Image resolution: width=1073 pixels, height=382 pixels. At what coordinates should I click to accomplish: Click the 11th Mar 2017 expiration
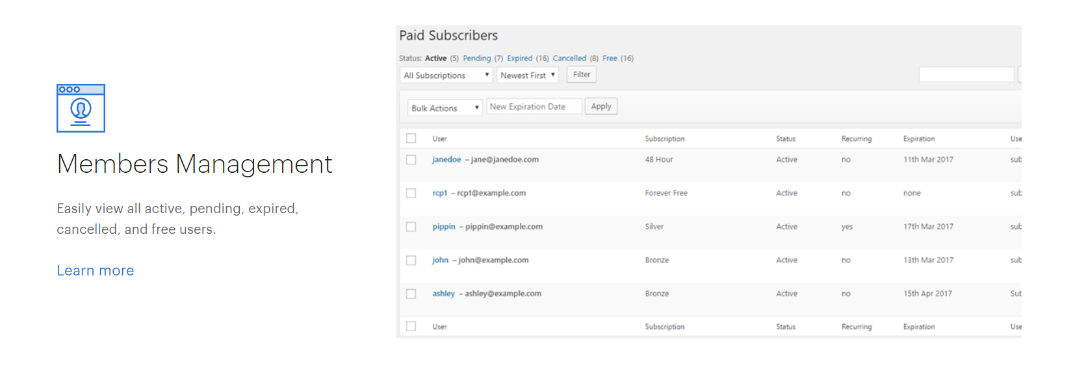(928, 160)
